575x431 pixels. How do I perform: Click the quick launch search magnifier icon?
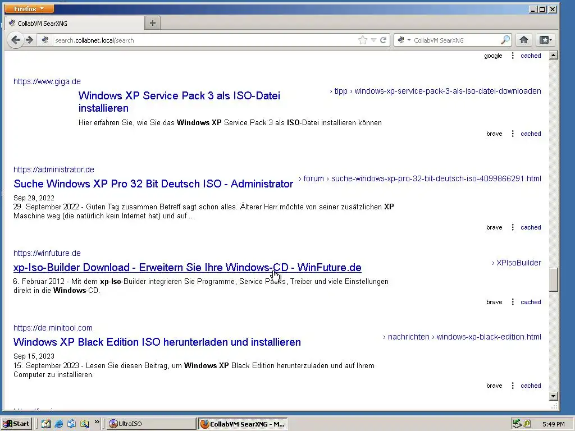coord(84,424)
